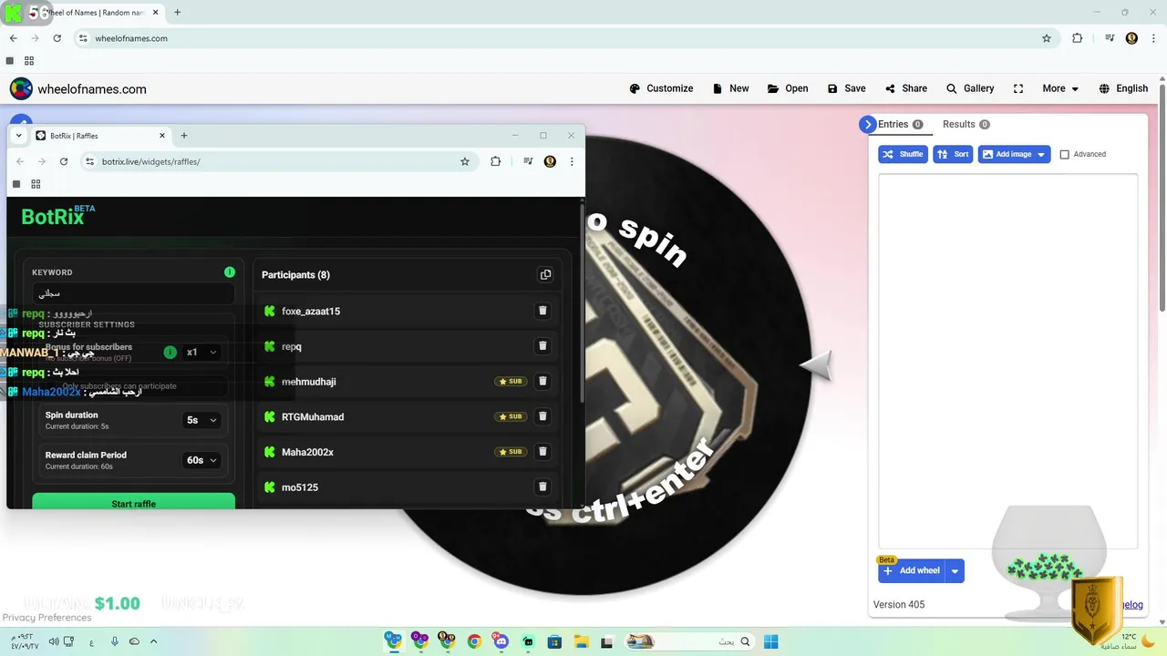The image size is (1167, 656).
Task: Delete participant Maha2002x
Action: [x=542, y=452]
